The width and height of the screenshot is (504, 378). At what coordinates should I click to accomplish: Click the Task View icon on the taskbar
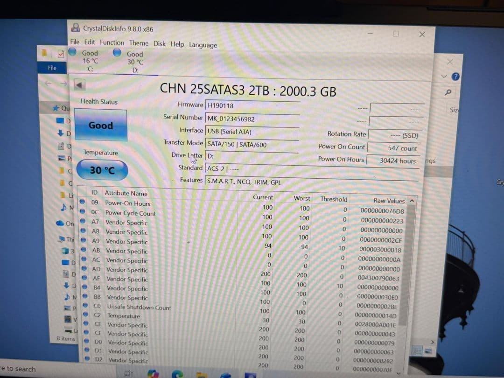click(x=129, y=373)
